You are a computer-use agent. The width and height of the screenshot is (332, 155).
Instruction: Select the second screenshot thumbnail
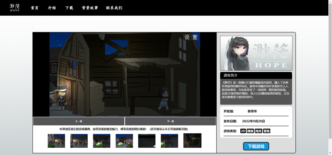[x=79, y=141]
